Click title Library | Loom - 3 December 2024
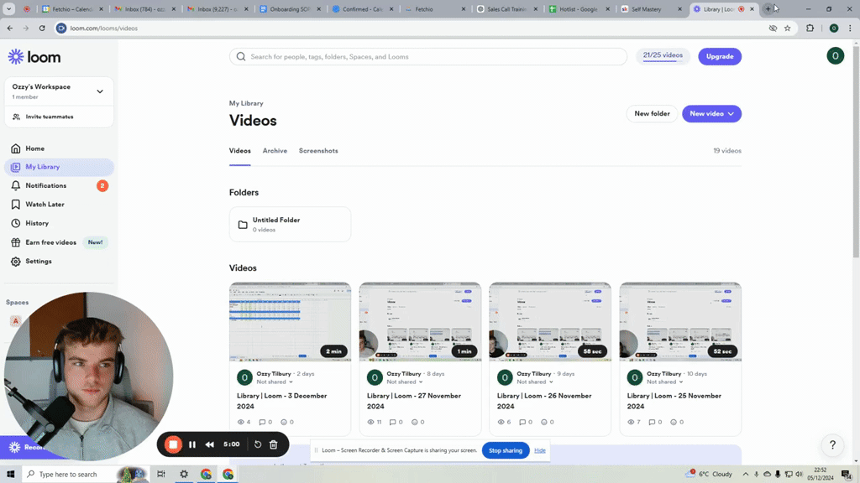 pos(281,401)
